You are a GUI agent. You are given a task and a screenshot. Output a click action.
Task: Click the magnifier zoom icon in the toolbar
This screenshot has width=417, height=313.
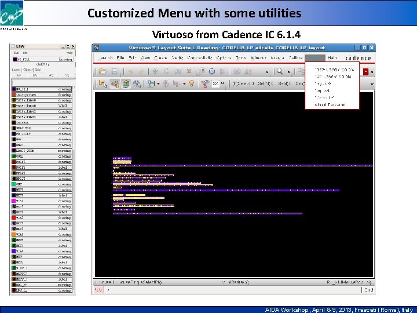point(280,71)
